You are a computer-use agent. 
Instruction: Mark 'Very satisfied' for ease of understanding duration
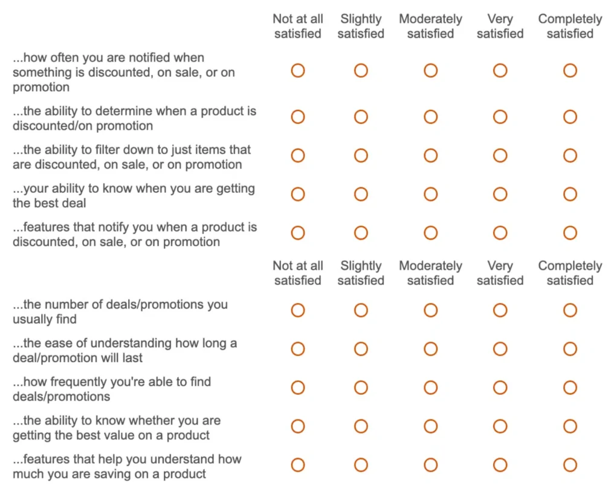[x=500, y=349]
